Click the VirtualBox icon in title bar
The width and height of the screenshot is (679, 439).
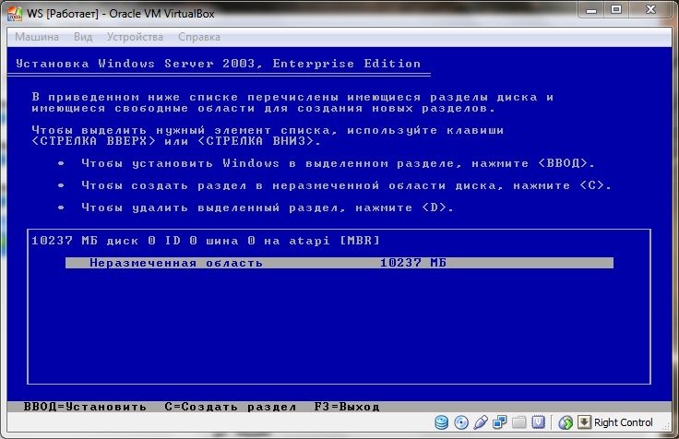[x=14, y=14]
